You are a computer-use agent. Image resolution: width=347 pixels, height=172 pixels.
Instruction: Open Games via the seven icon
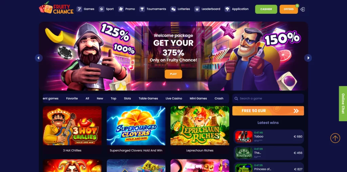pyautogui.click(x=79, y=9)
